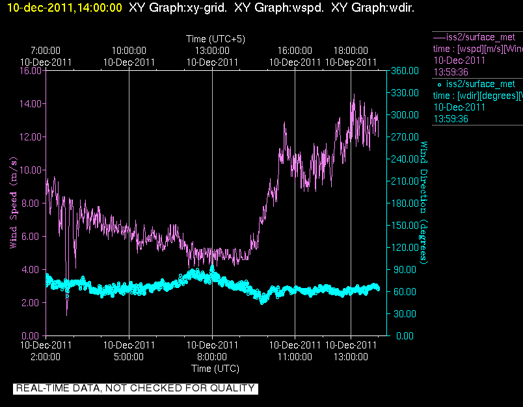Click the 'REAL-TIME DATA, NOT CHECKED FOR QUALITY' banner
The height and width of the screenshot is (407, 523).
135,388
